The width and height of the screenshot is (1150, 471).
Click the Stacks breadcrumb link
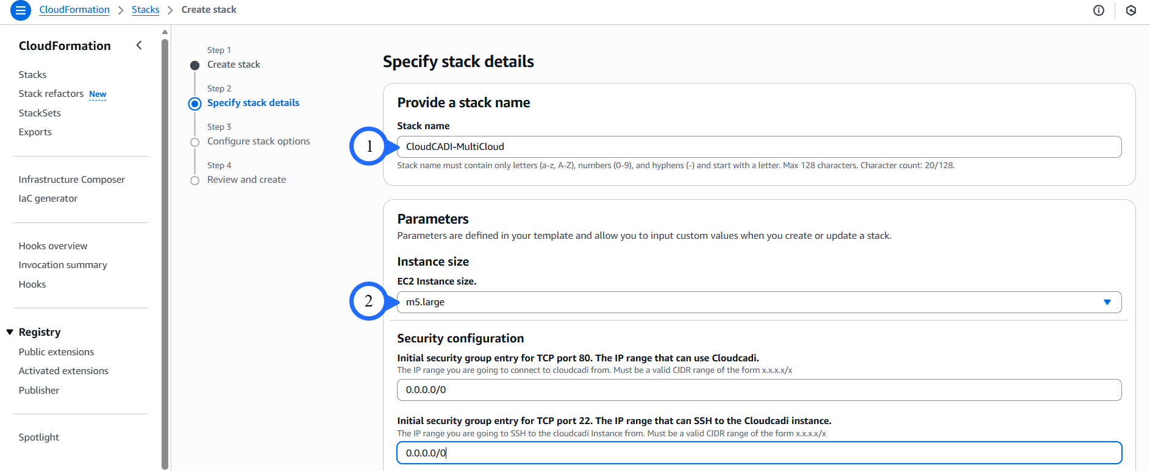145,10
